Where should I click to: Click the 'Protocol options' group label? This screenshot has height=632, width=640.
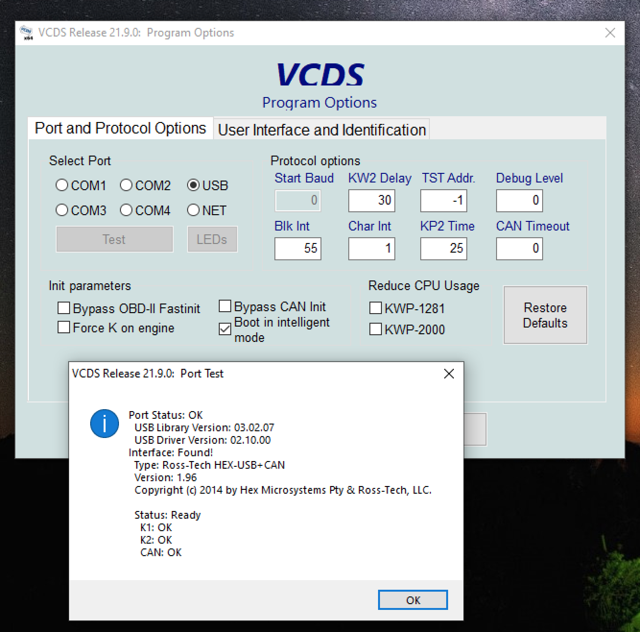pyautogui.click(x=315, y=160)
